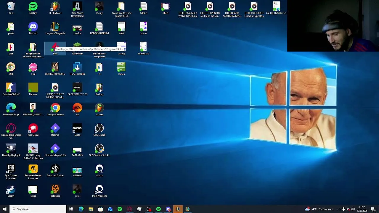Open Microsoft Store from the taskbar
The image size is (379, 213).
(100, 209)
